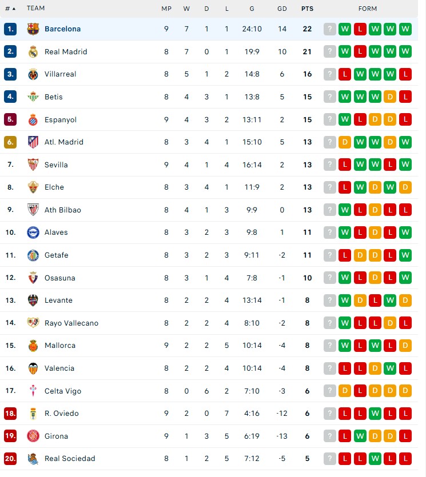
Task: Click the Valencia bat crest icon
Action: pyautogui.click(x=33, y=368)
